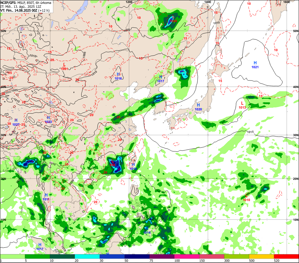Select the H 1014 high over the Philippines

tap(147, 230)
